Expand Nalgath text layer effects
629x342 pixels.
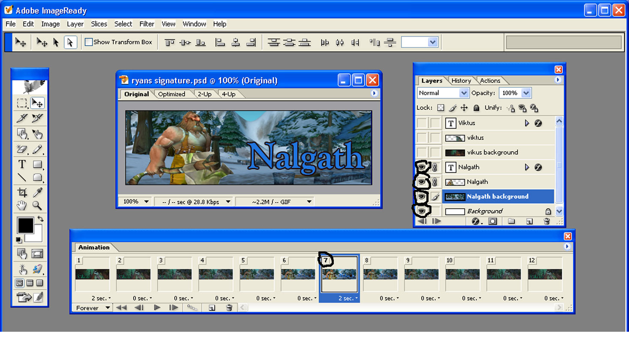point(527,167)
